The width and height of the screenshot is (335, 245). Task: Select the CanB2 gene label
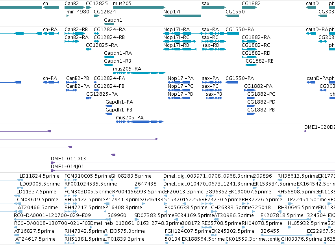[72, 4]
